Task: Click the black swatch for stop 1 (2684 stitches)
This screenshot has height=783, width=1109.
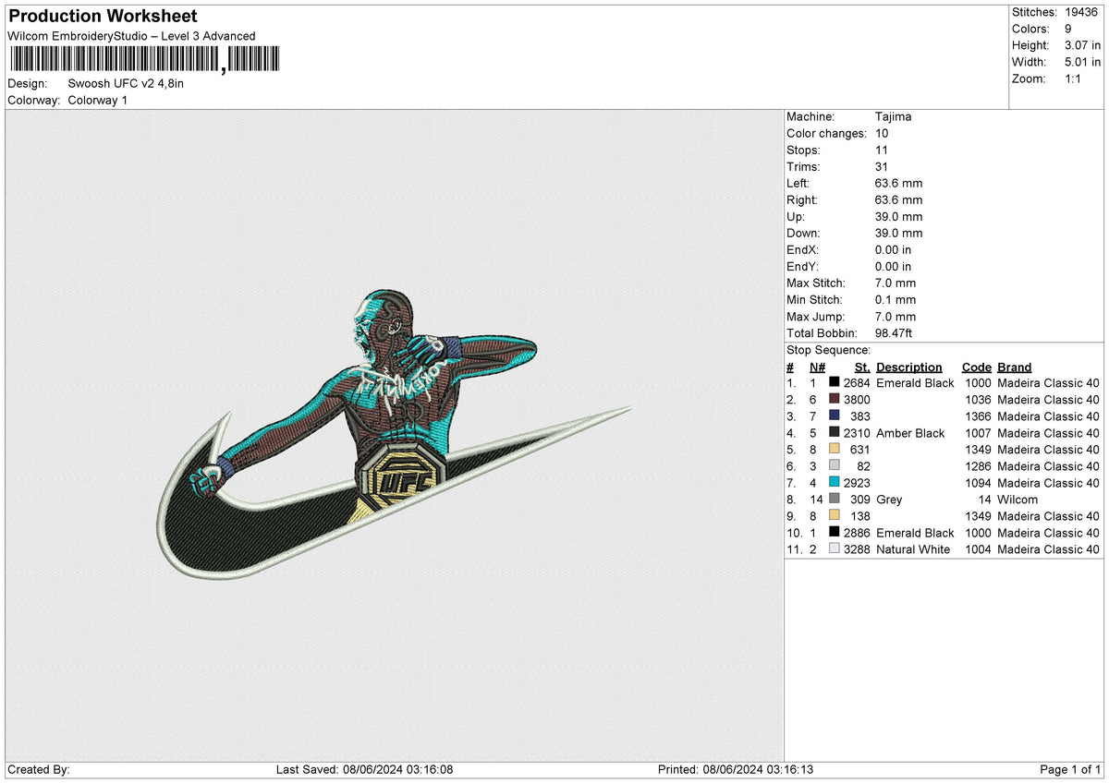Action: (x=835, y=383)
